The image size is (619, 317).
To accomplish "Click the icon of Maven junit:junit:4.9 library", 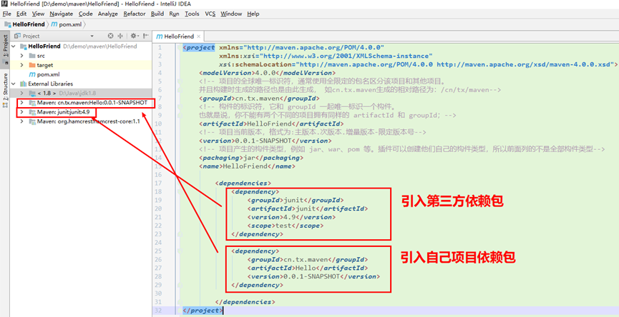I will point(32,112).
